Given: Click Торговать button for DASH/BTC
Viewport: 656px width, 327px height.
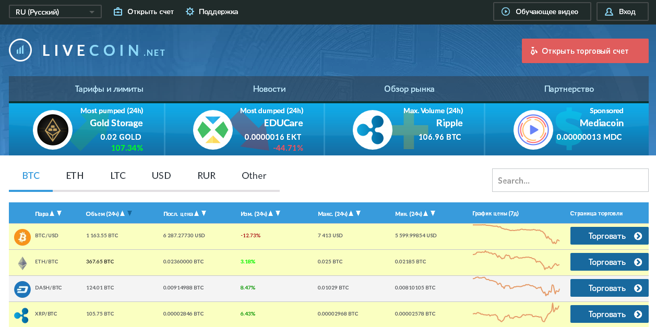Looking at the screenshot, I should click(x=609, y=288).
